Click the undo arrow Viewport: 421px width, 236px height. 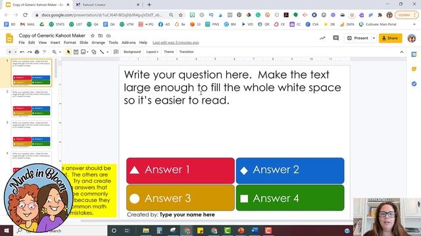22,52
